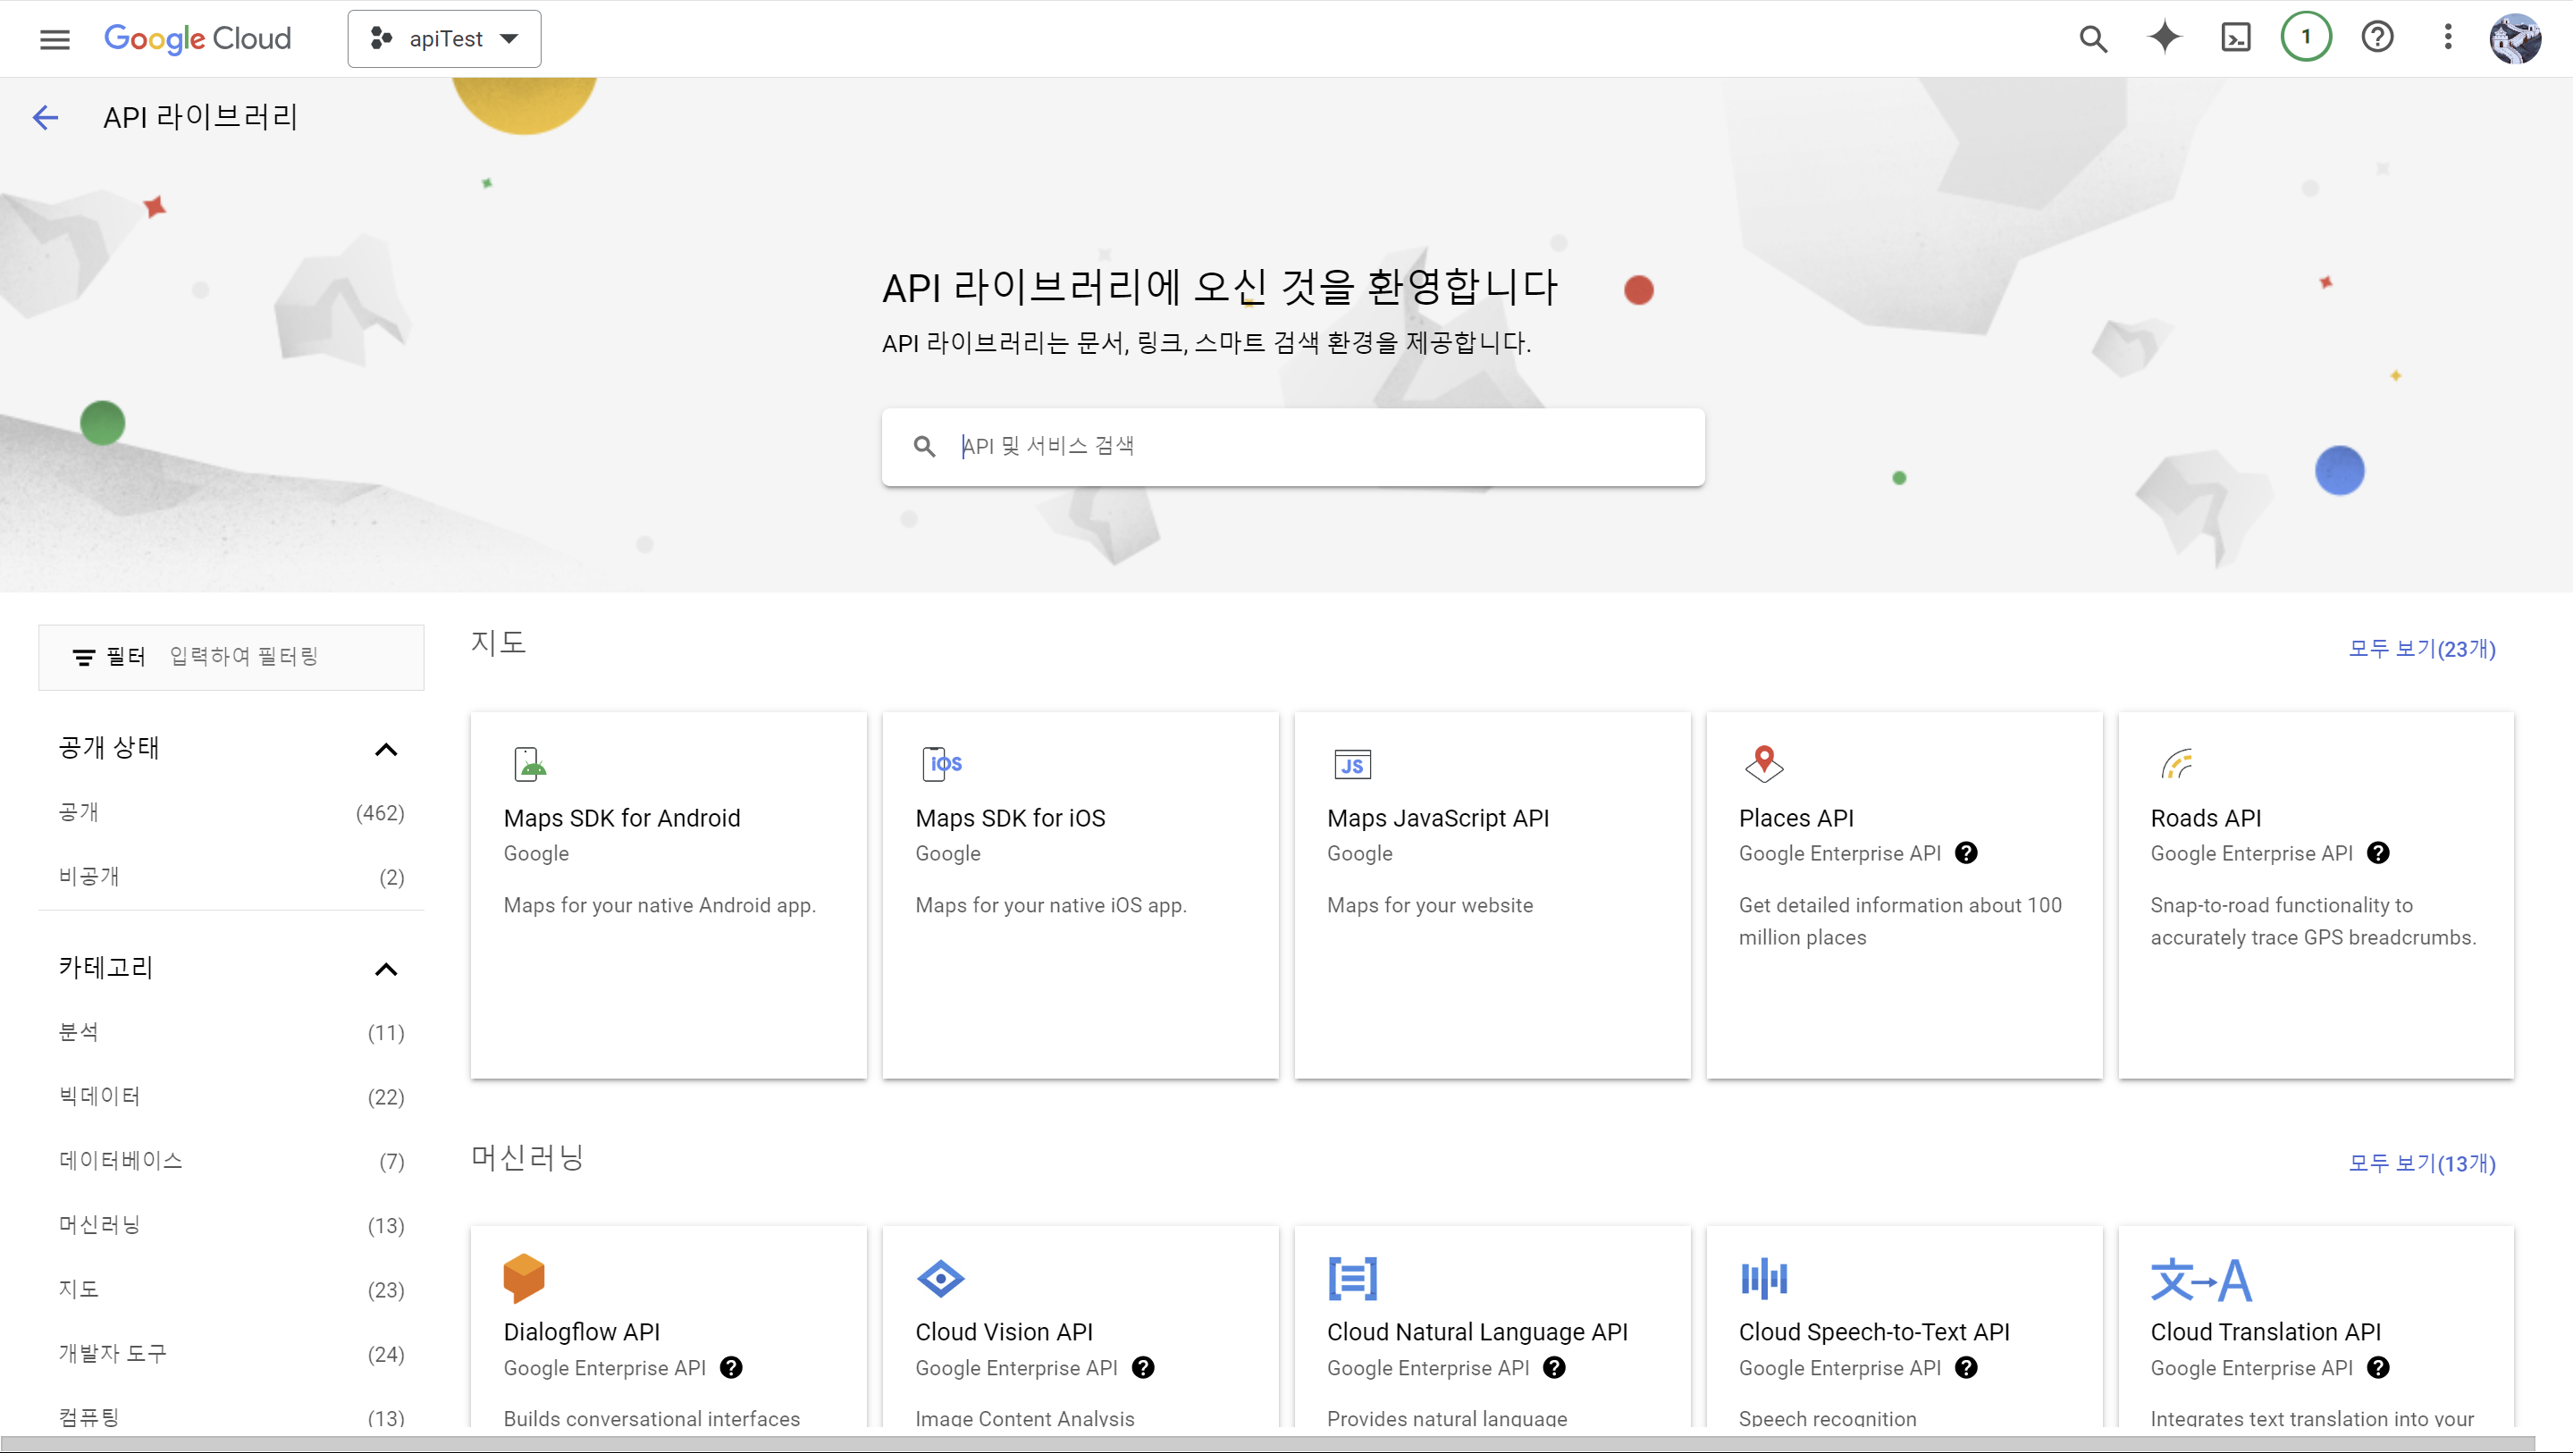Click the Cloud Natural Language API icon
The width and height of the screenshot is (2573, 1453).
1352,1278
